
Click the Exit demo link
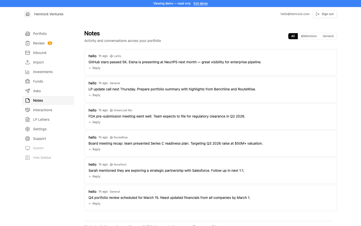click(201, 4)
